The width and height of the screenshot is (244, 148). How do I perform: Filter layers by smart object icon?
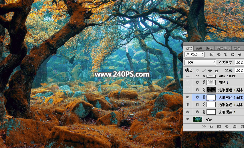(239, 54)
